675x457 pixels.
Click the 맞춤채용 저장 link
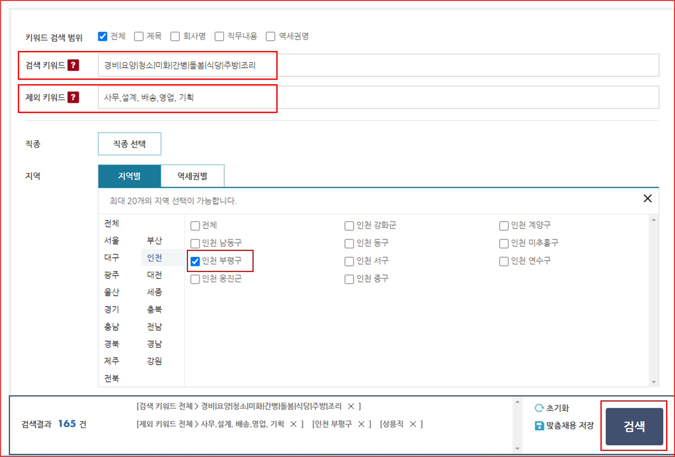pos(570,425)
